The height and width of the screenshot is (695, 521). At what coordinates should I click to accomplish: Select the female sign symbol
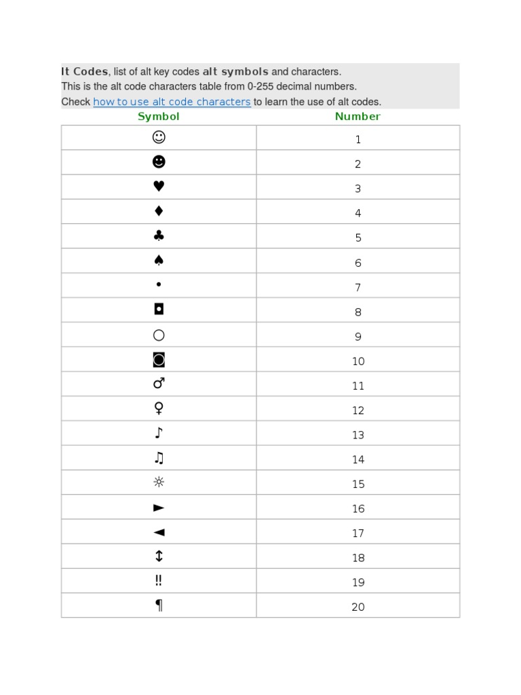pyautogui.click(x=159, y=409)
